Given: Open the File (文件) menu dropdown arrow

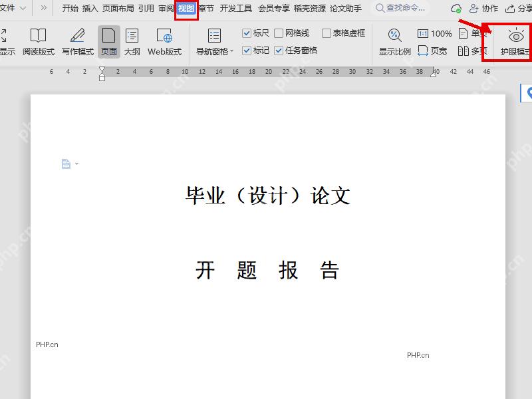Looking at the screenshot, I should coord(23,8).
